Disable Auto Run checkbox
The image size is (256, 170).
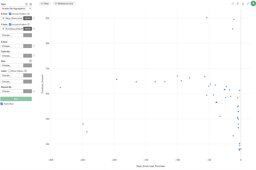tap(2, 104)
